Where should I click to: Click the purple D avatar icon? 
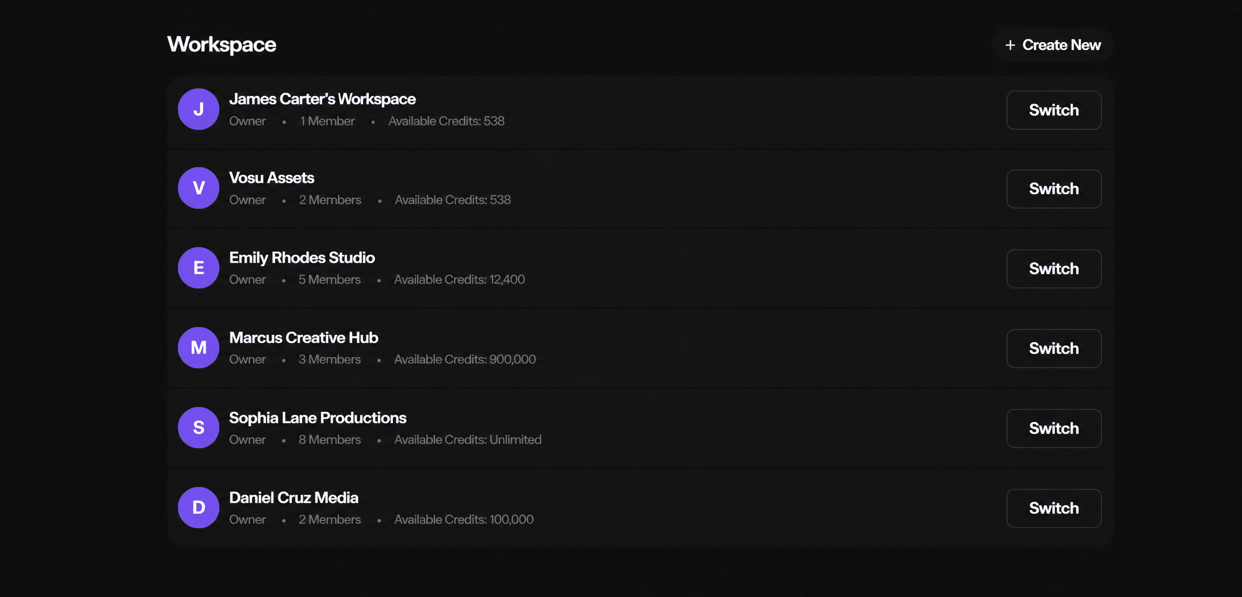(x=198, y=507)
